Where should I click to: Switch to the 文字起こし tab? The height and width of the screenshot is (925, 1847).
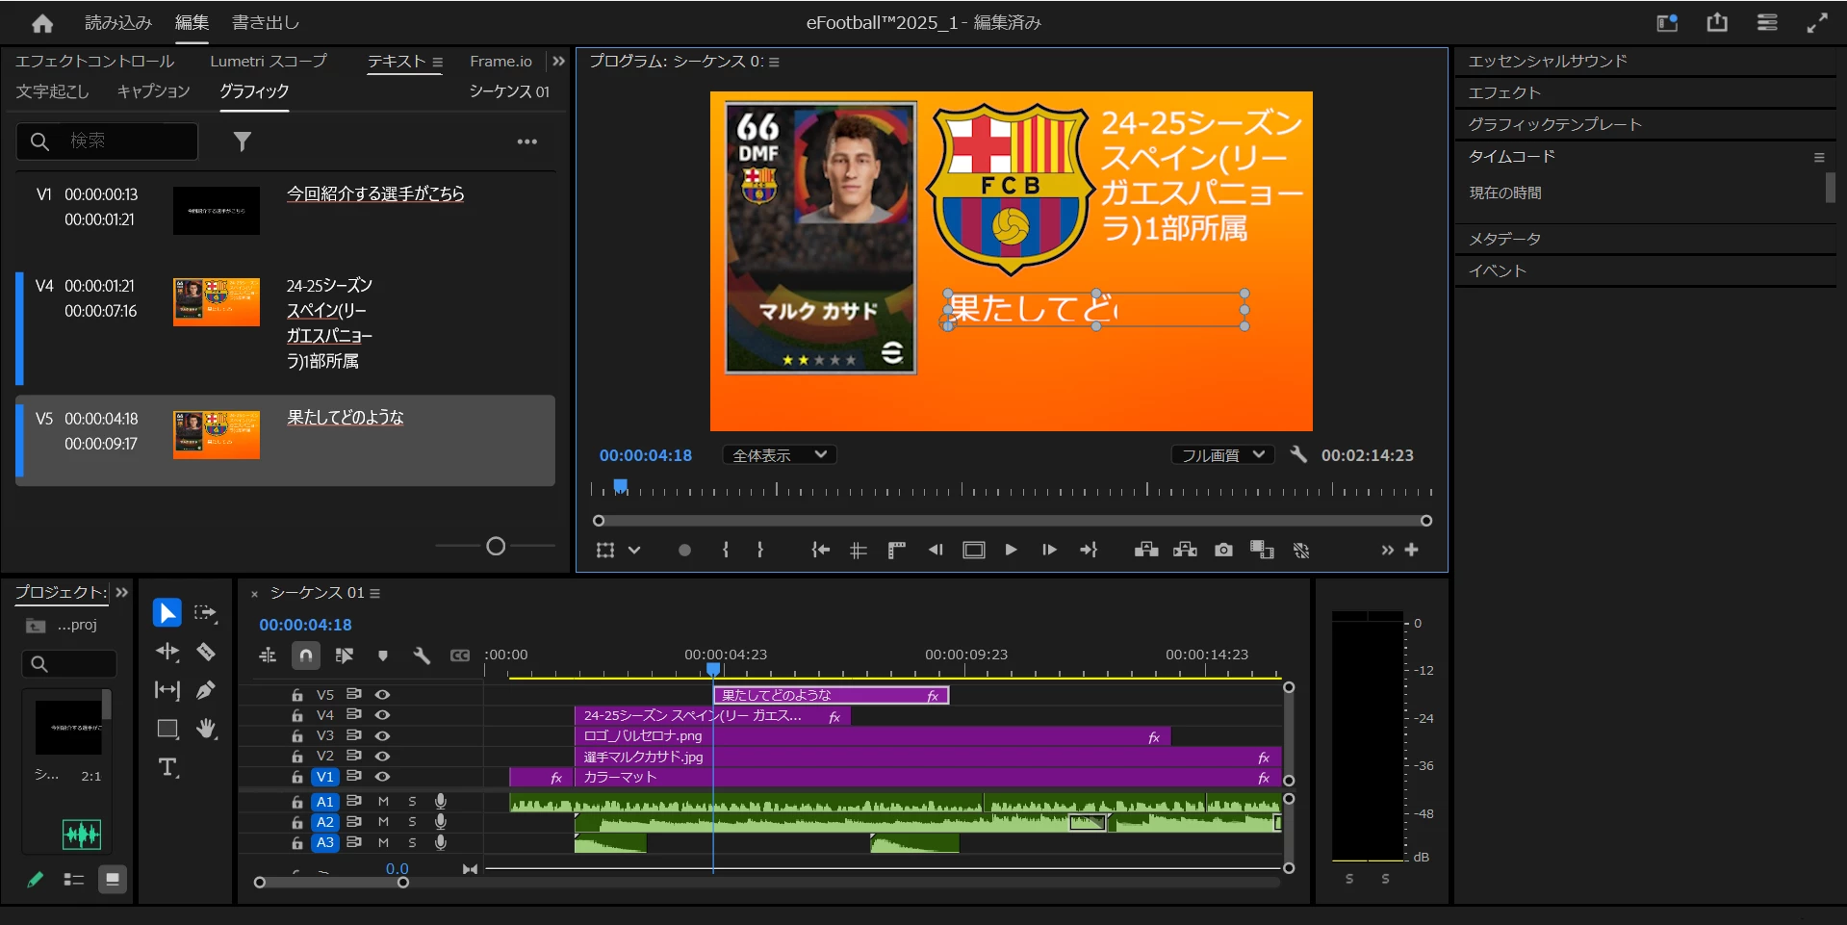pyautogui.click(x=52, y=90)
